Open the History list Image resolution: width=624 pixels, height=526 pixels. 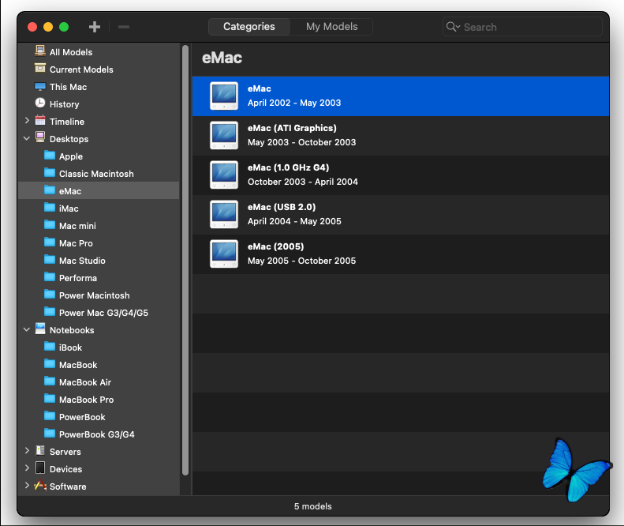[x=99, y=104]
